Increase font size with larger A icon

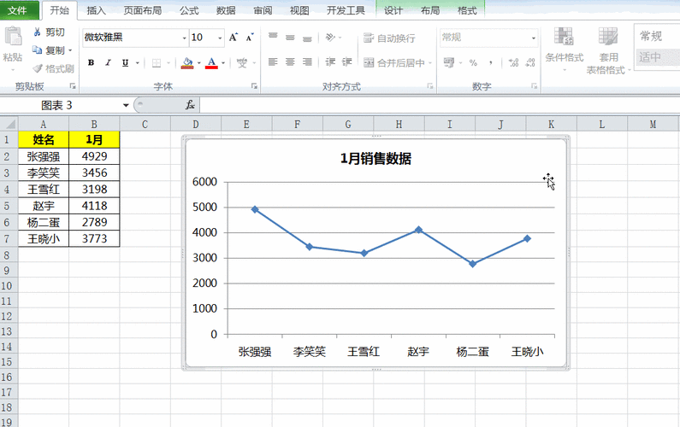234,38
